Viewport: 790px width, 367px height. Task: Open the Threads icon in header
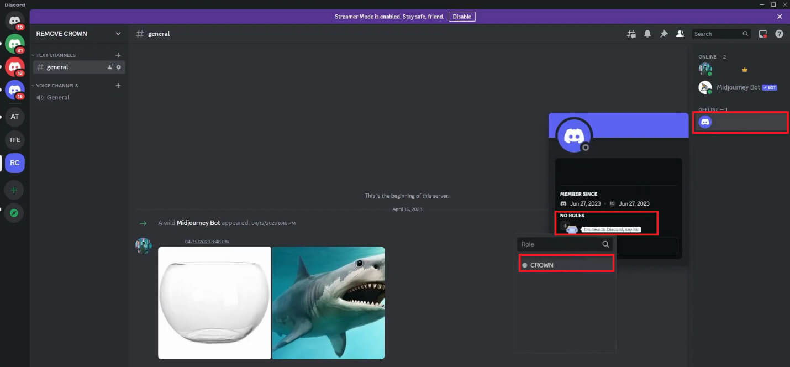tap(631, 34)
